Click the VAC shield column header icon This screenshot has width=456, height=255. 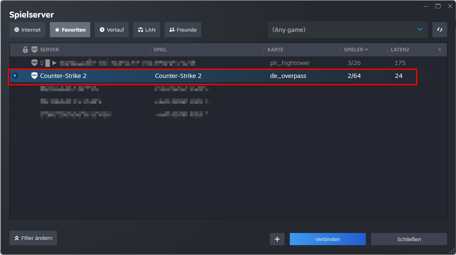(x=34, y=50)
